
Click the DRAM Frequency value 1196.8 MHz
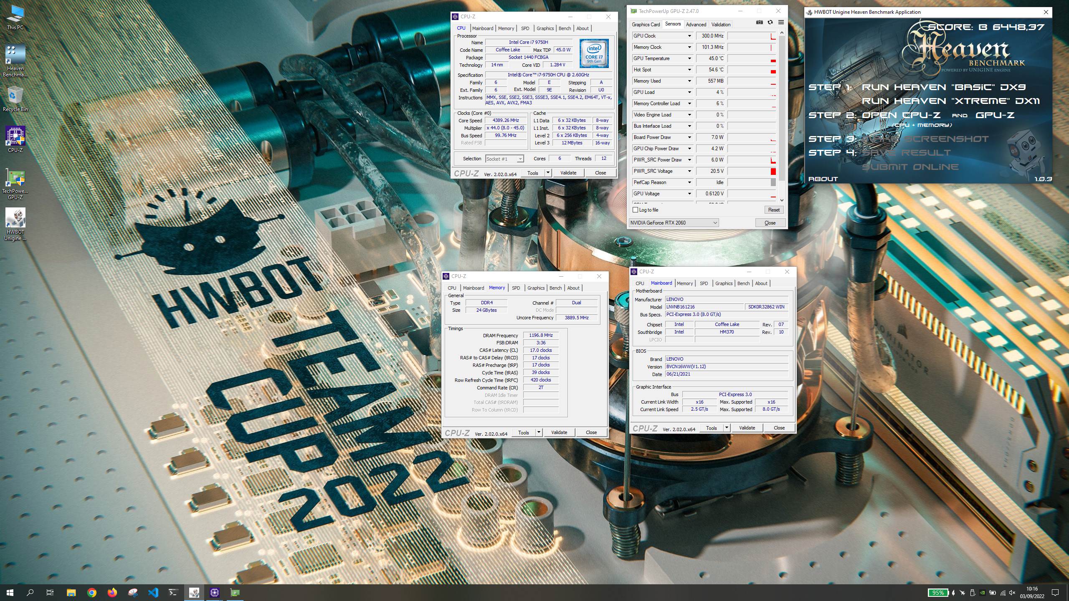(x=541, y=335)
